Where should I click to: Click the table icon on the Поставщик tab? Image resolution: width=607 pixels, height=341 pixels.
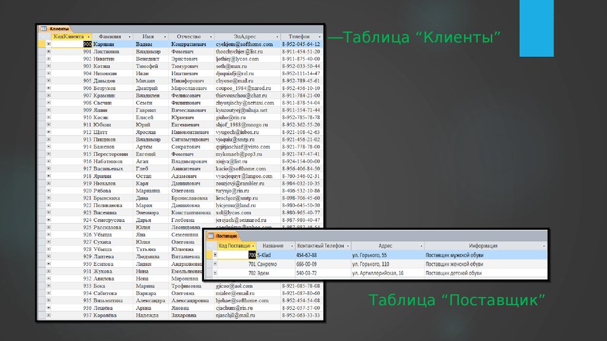point(210,236)
